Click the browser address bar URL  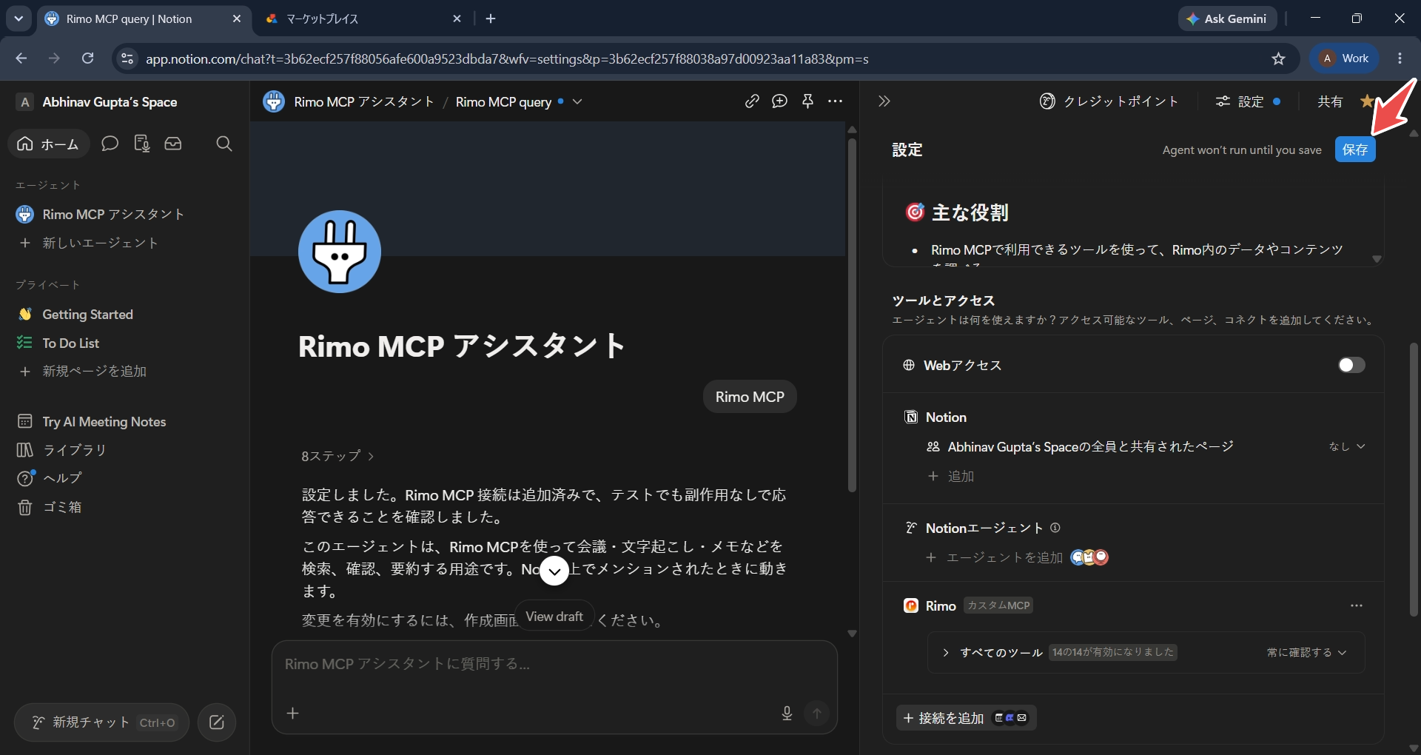click(507, 58)
